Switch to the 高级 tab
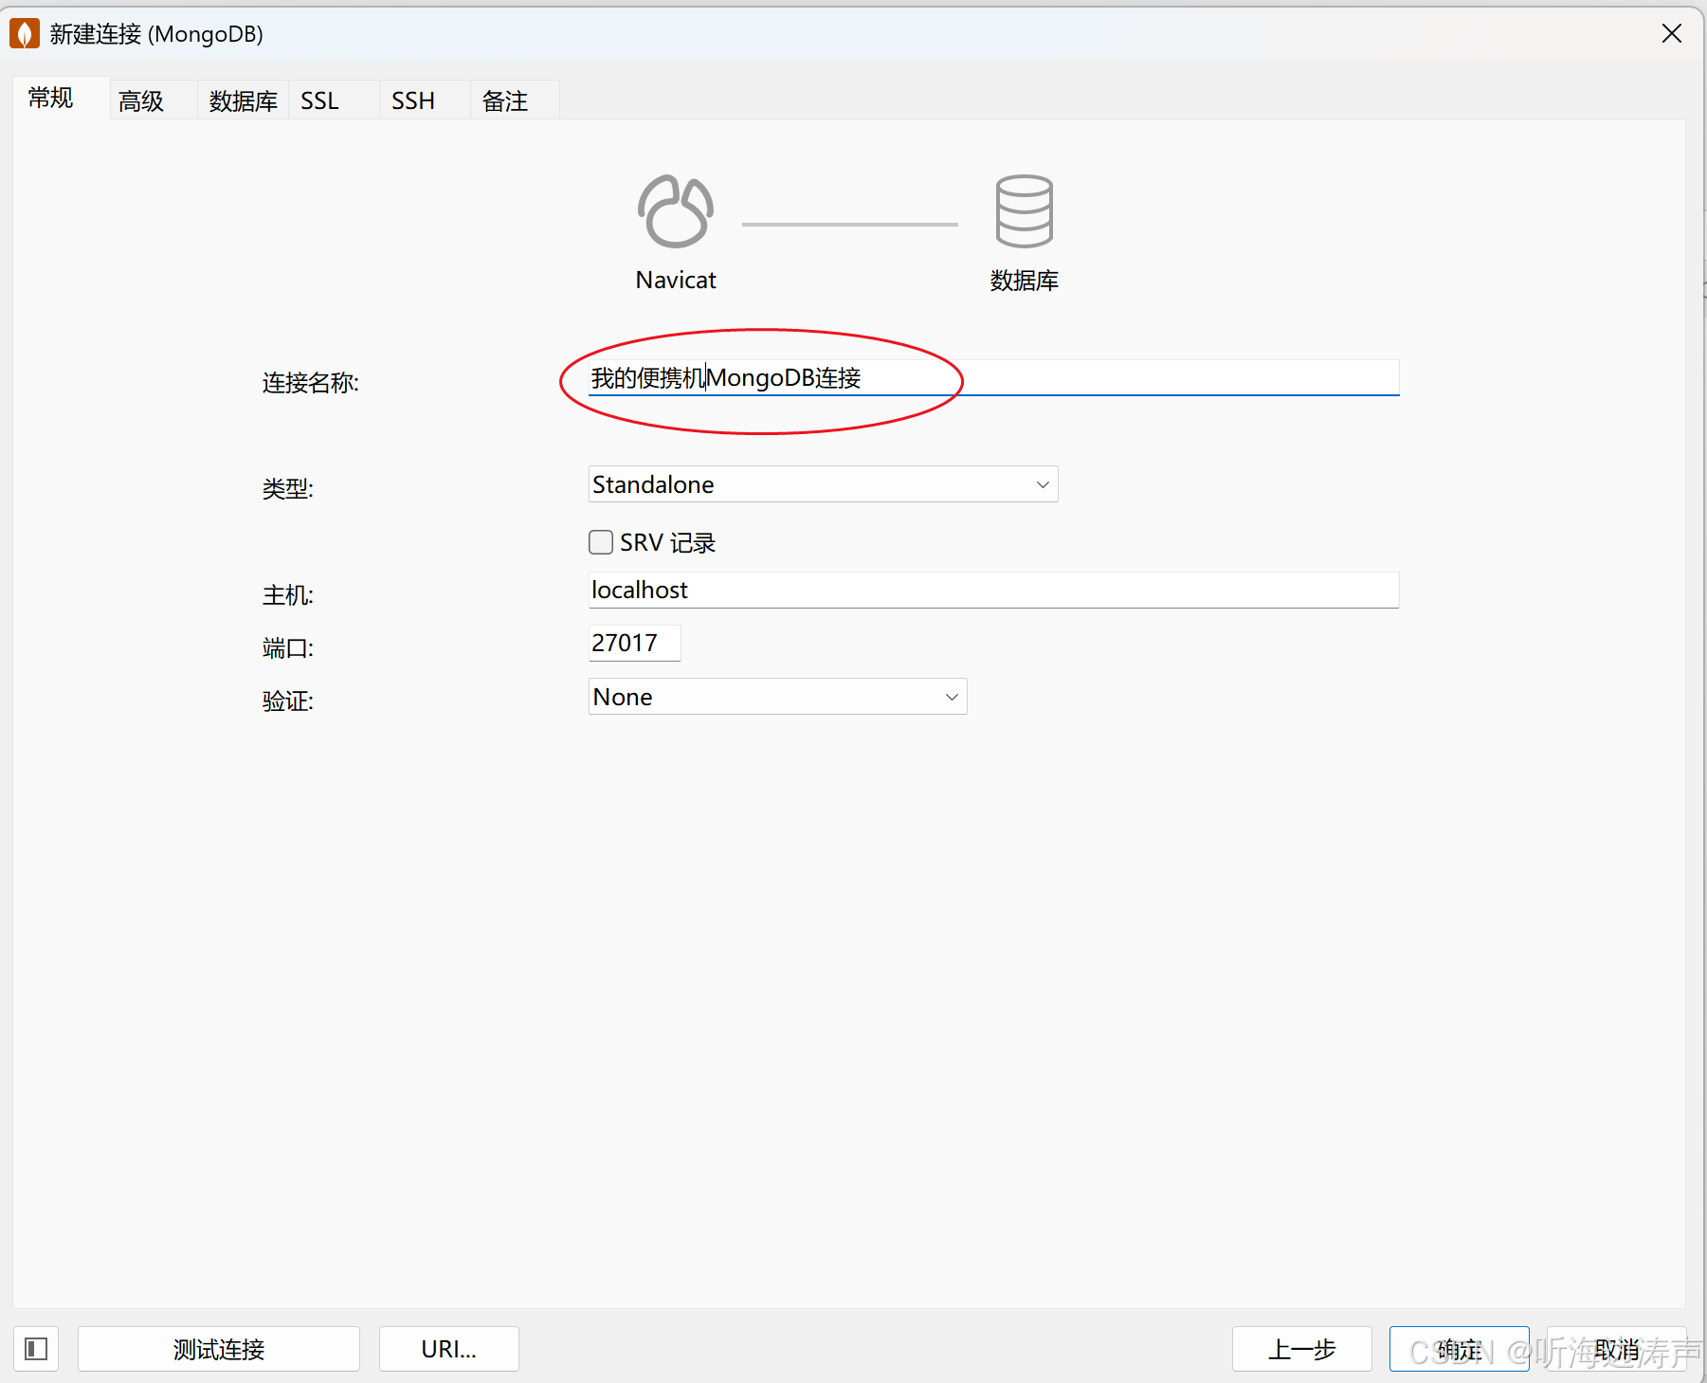Viewport: 1707px width, 1383px height. coord(140,100)
